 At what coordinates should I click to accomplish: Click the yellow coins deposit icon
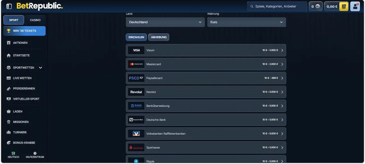tap(344, 6)
